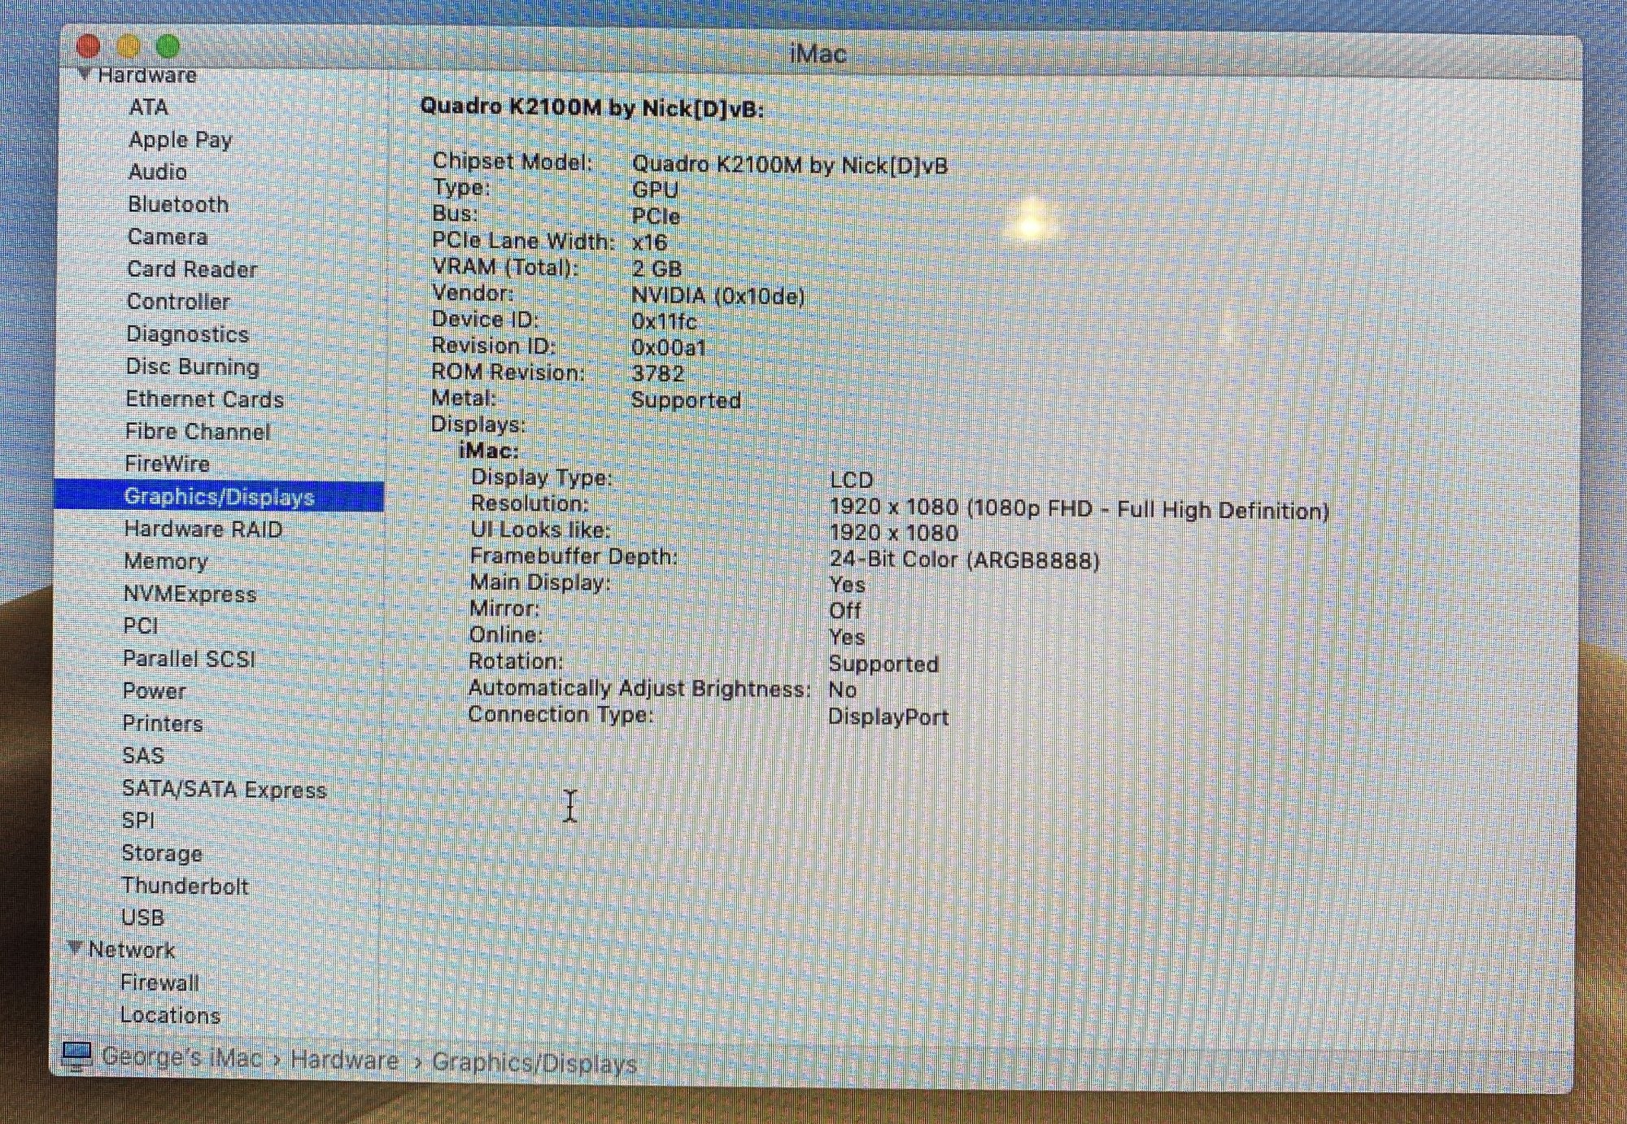Click the Type value 'GPU'
Viewport: 1627px width, 1124px height.
click(x=655, y=190)
